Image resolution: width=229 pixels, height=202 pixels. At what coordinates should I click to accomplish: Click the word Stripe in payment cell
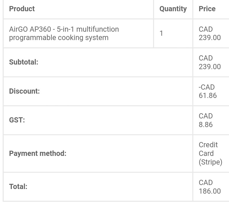[211, 162]
